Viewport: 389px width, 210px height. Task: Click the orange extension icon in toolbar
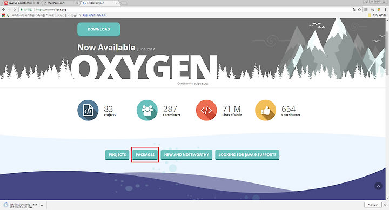(379, 9)
